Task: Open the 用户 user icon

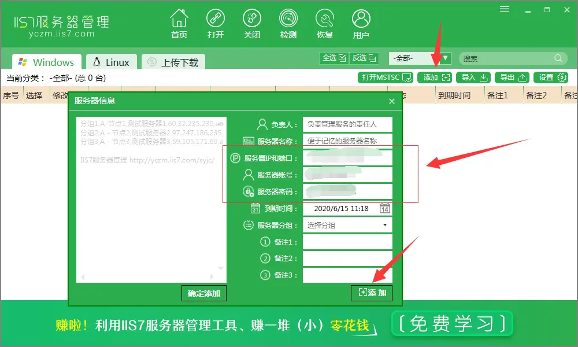Action: (361, 24)
